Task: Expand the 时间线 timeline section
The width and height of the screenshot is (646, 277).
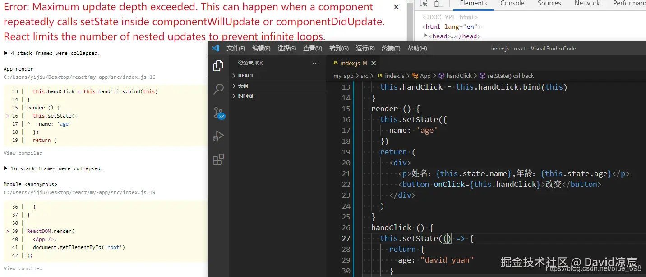Action: (x=277, y=96)
